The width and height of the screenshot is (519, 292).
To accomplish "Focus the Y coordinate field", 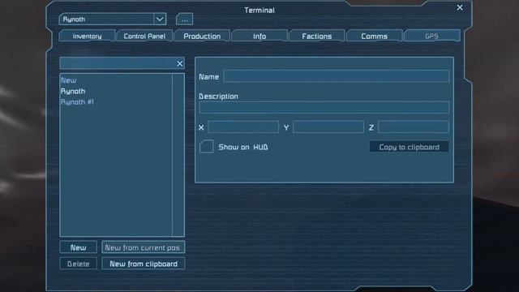I will [328, 127].
